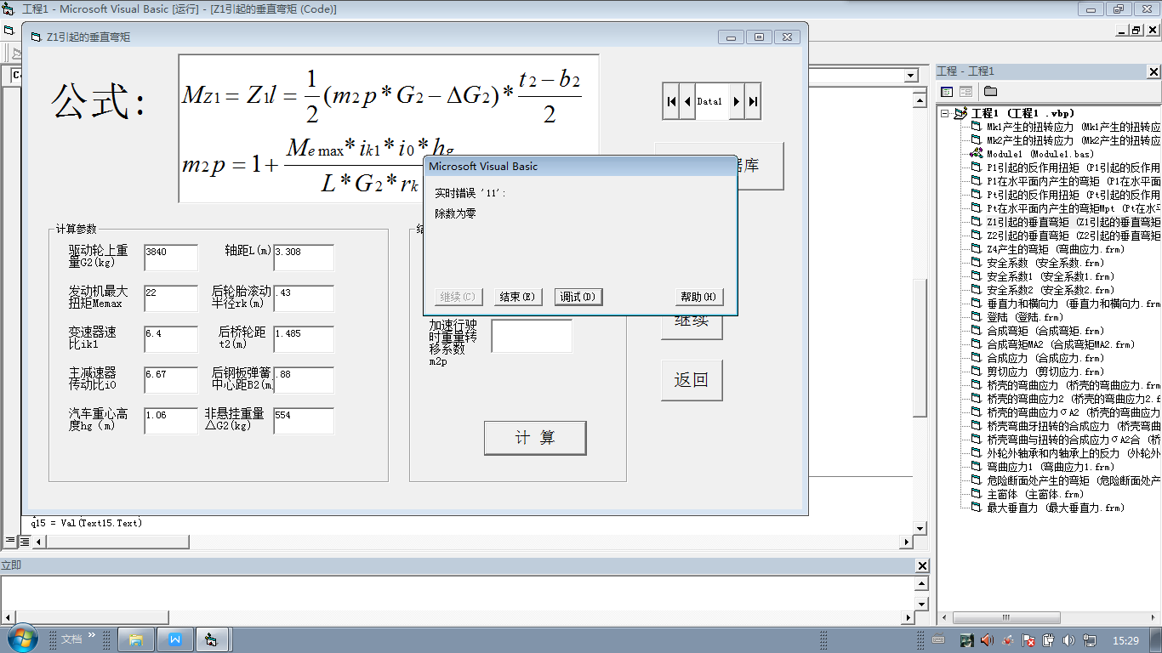
Task: Open Action Center flag icon in tray
Action: tap(1028, 639)
